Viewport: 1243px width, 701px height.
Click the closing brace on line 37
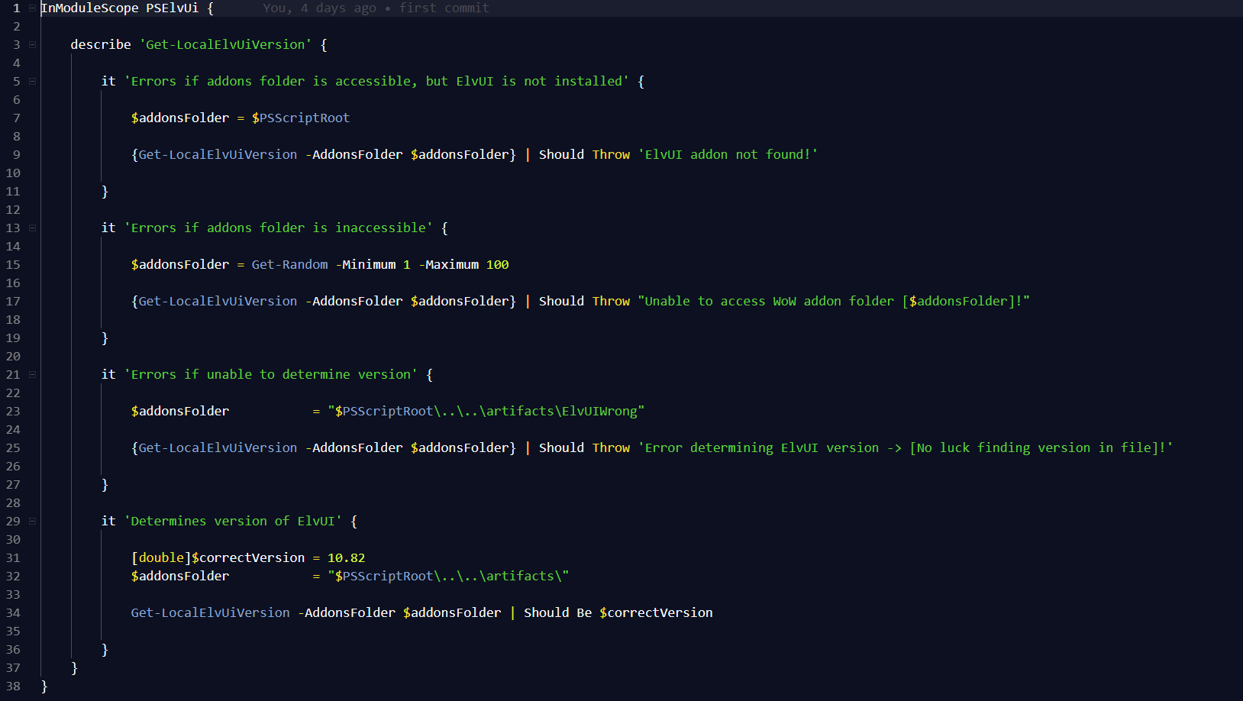pos(74,667)
